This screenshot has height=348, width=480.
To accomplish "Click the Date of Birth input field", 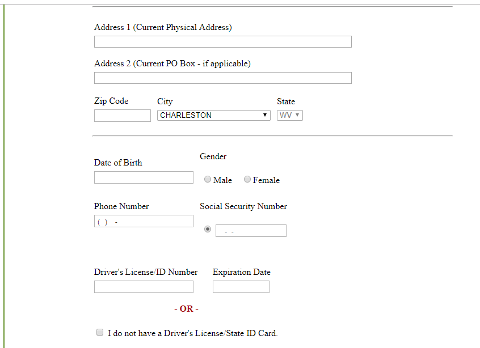I will 144,177.
